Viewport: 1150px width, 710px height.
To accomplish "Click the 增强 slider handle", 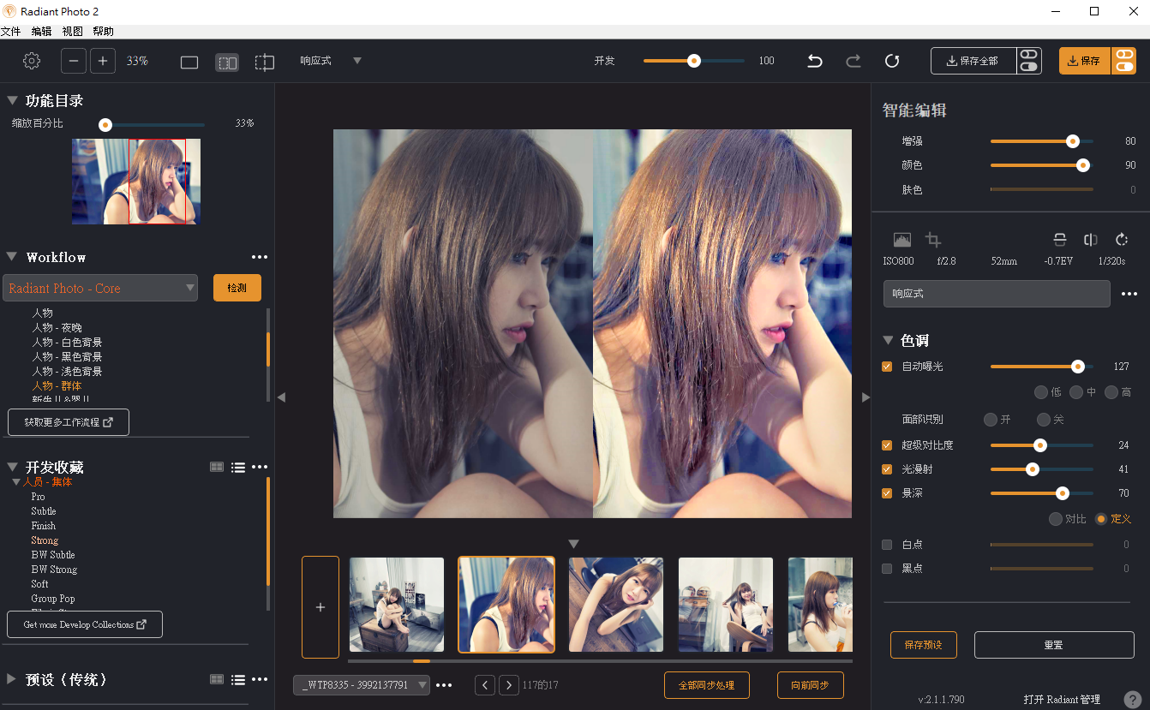I will tap(1072, 141).
